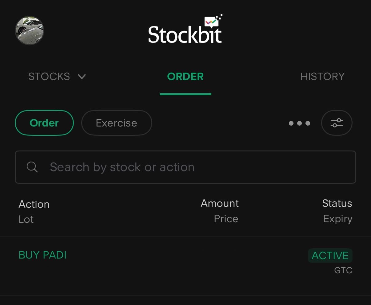Image resolution: width=371 pixels, height=305 pixels.
Task: Click the Price sub-header label
Action: click(226, 219)
